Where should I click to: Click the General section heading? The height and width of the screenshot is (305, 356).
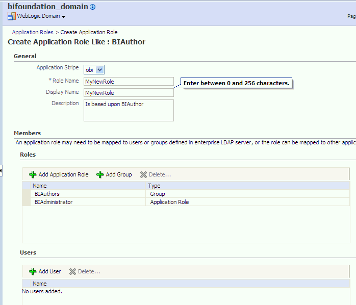pyautogui.click(x=25, y=56)
